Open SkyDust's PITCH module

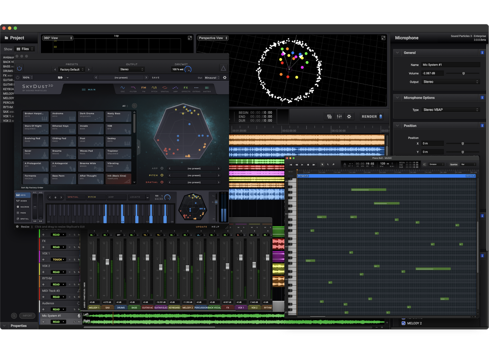[154, 89]
